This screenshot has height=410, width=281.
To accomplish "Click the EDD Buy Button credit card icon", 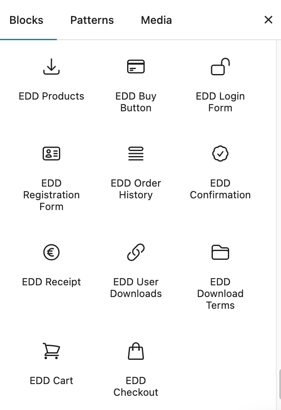I will tap(135, 67).
